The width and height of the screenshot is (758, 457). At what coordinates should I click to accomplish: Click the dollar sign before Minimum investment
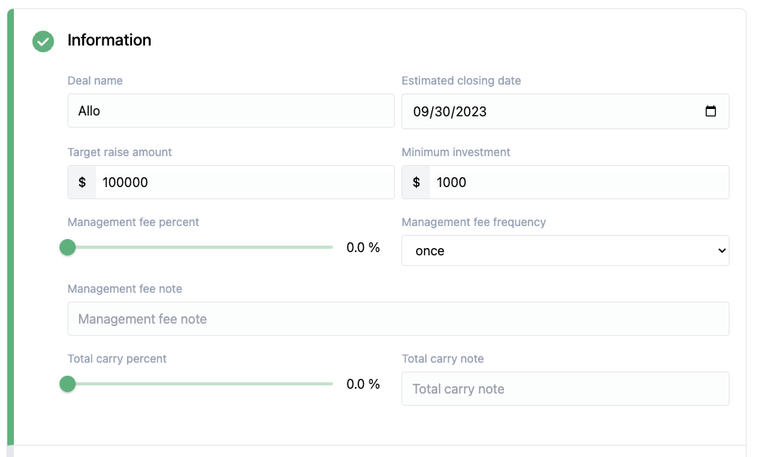[x=416, y=182]
